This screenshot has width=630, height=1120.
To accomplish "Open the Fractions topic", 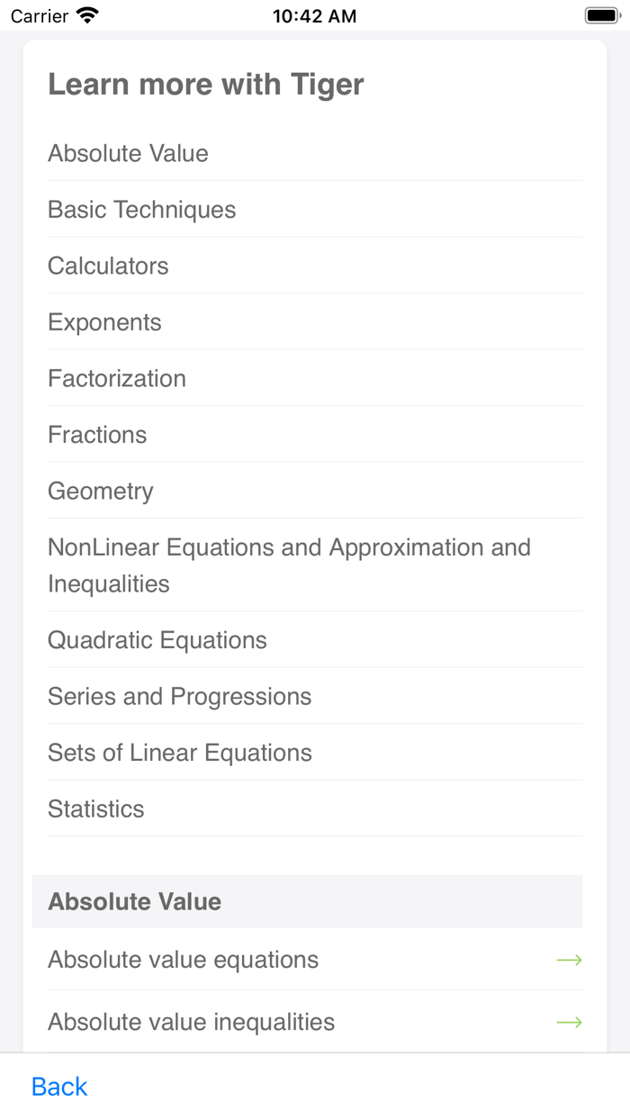I will (x=97, y=434).
